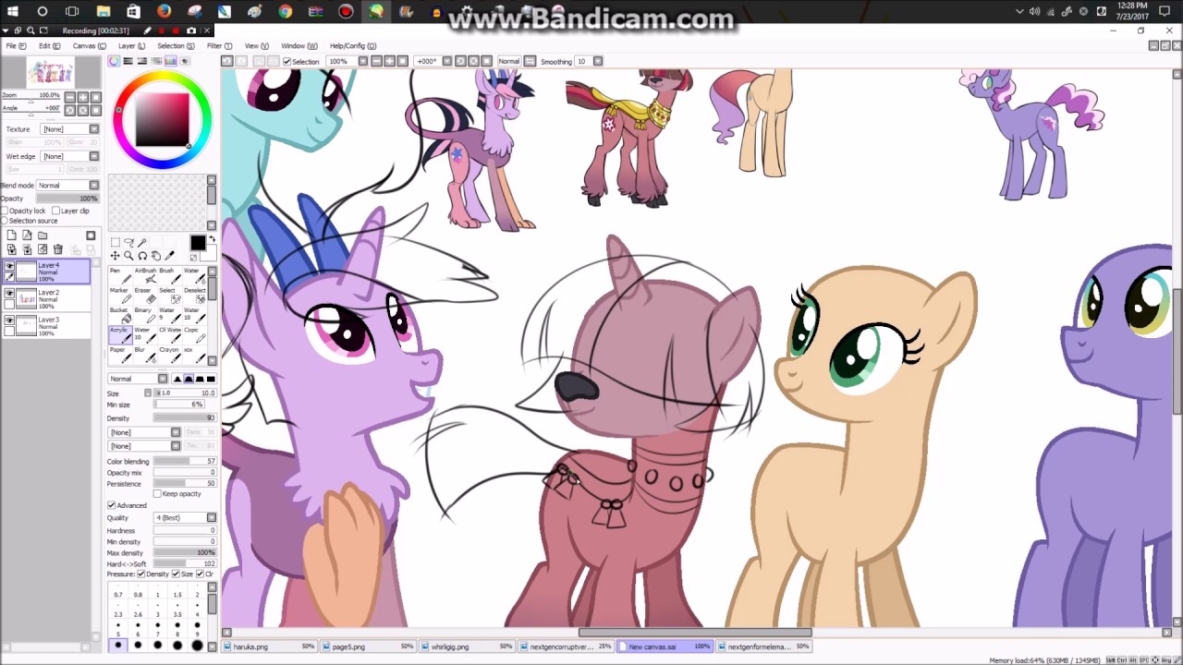This screenshot has height=665, width=1183.
Task: Pick the zoom magnifier tool
Action: 128,256
